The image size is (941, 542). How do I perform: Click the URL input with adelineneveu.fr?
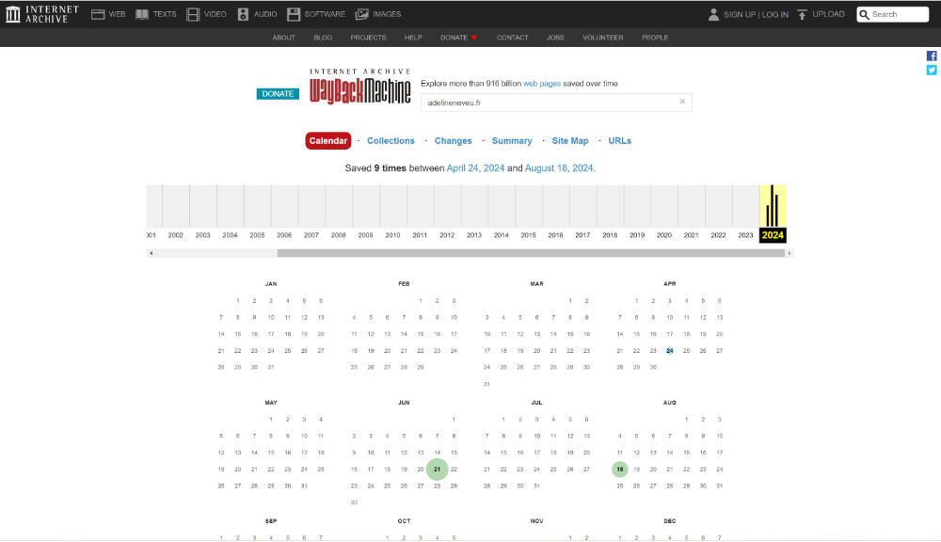(x=556, y=103)
